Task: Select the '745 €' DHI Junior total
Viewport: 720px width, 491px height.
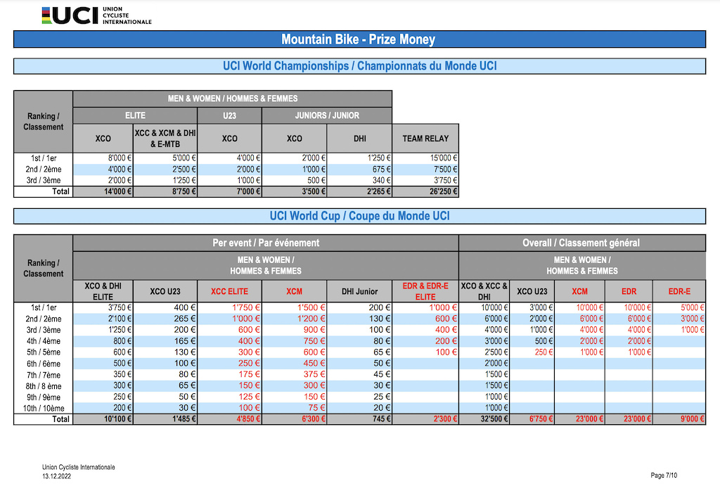Action: tap(359, 419)
